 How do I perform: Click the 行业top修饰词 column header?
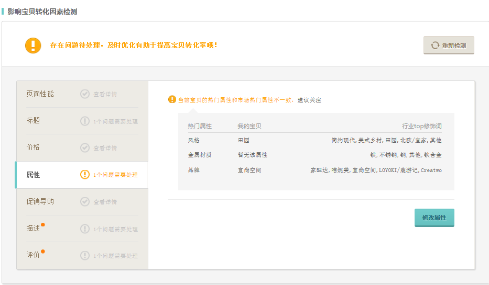tap(421, 127)
